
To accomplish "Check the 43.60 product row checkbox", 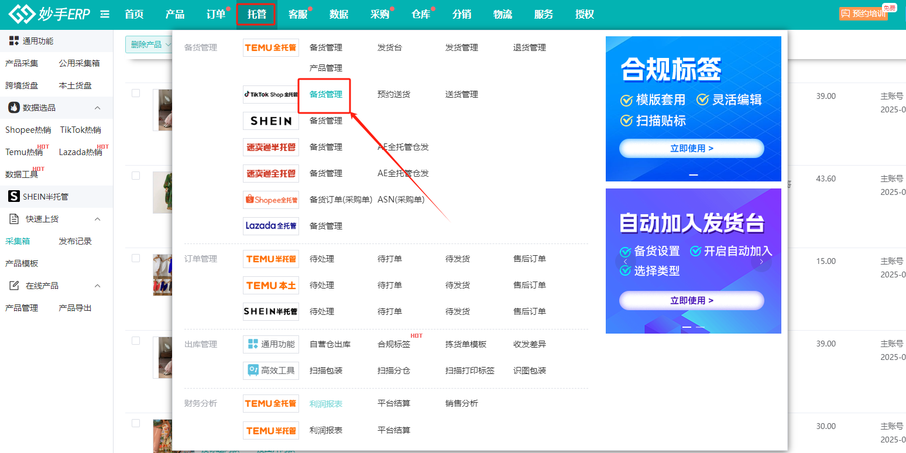I will [136, 176].
